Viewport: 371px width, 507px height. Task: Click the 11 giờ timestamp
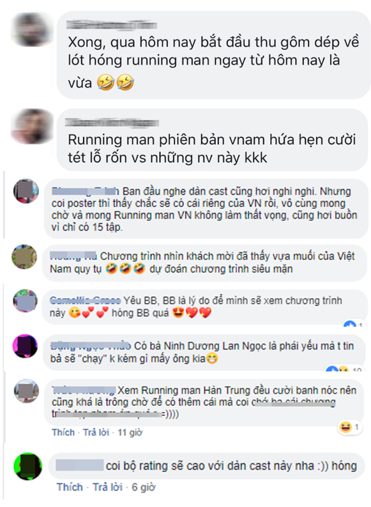click(x=130, y=432)
